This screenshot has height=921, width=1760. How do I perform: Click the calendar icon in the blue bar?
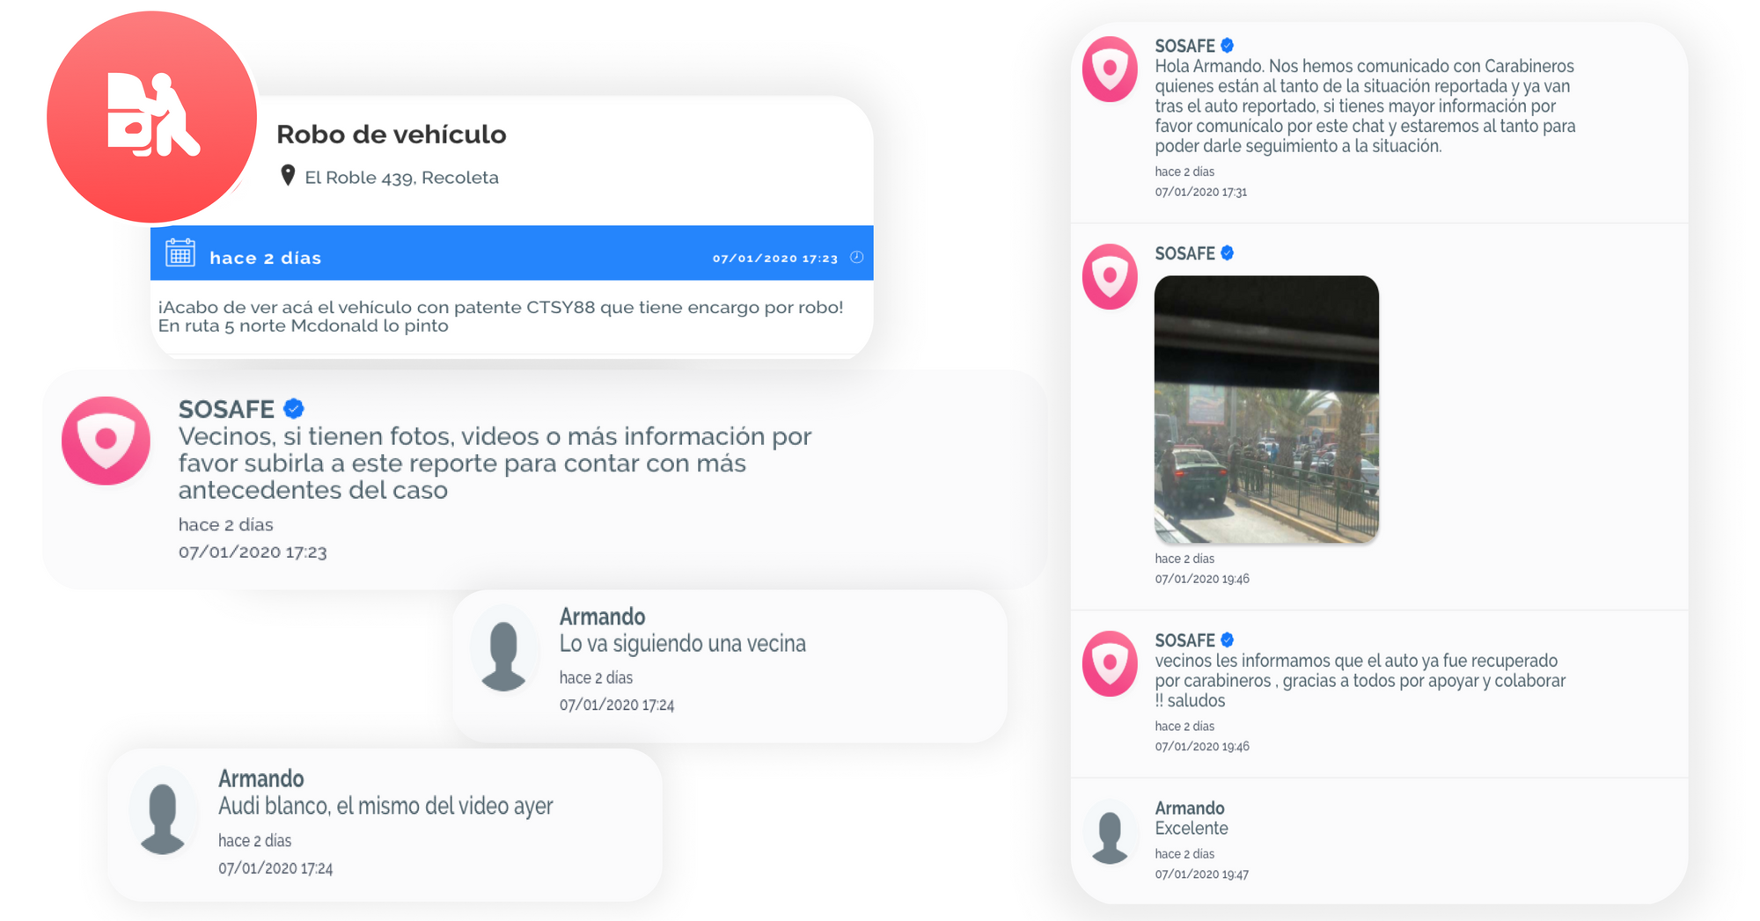tap(180, 252)
